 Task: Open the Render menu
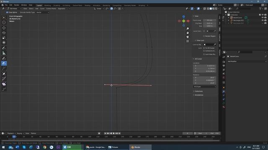pyautogui.click(x=17, y=5)
